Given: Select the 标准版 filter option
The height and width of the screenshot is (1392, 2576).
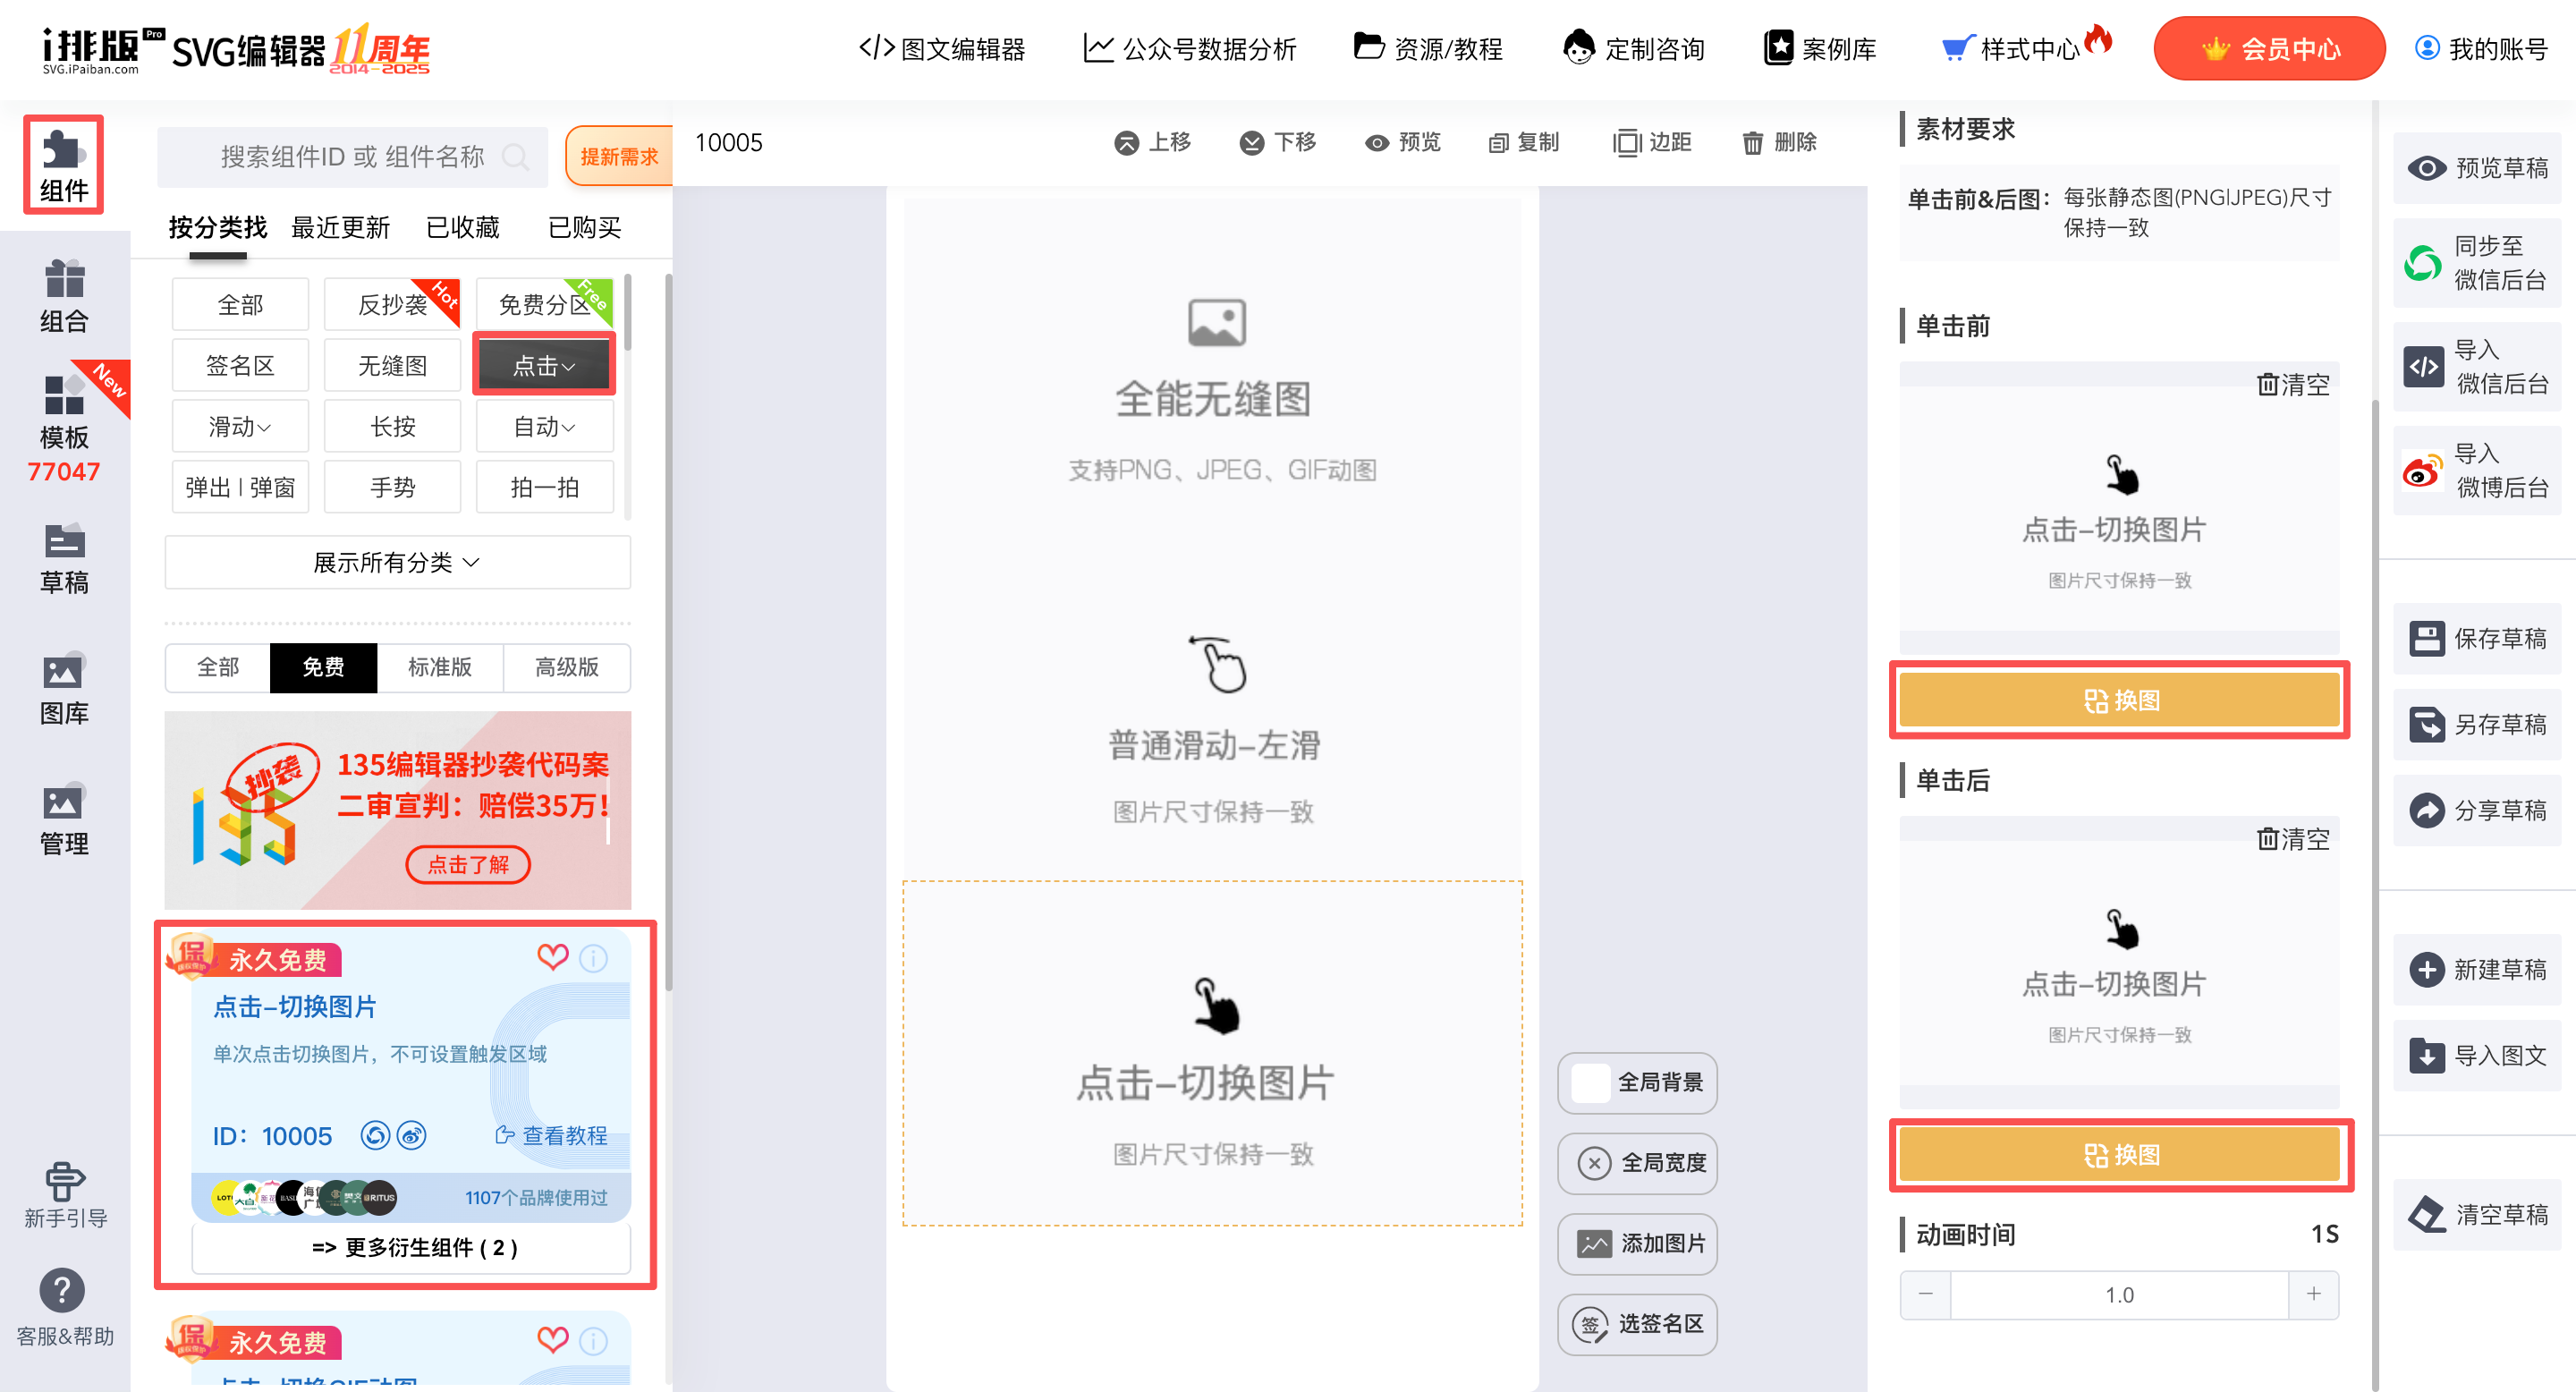Looking at the screenshot, I should tap(439, 667).
